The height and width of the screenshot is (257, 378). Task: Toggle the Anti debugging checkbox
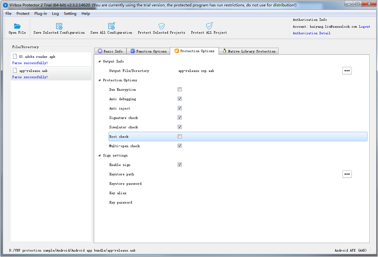coord(179,99)
